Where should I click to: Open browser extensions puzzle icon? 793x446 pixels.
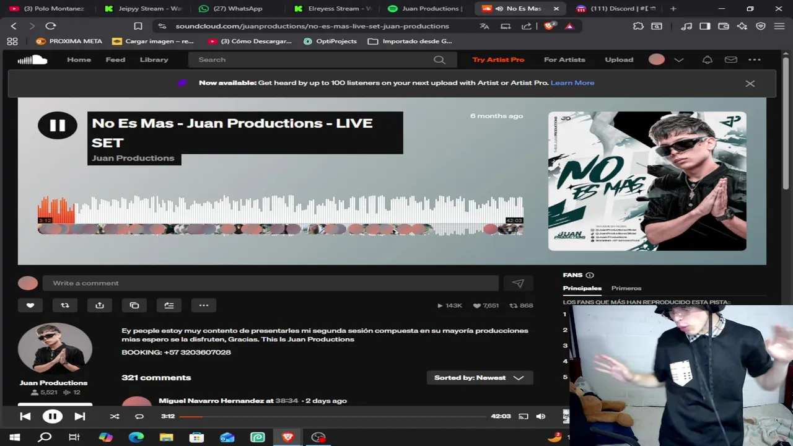(638, 26)
